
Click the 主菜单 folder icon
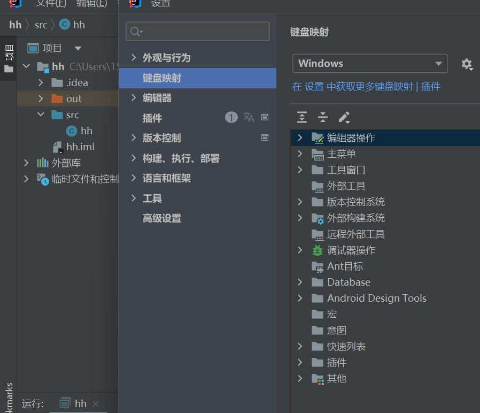pos(318,154)
